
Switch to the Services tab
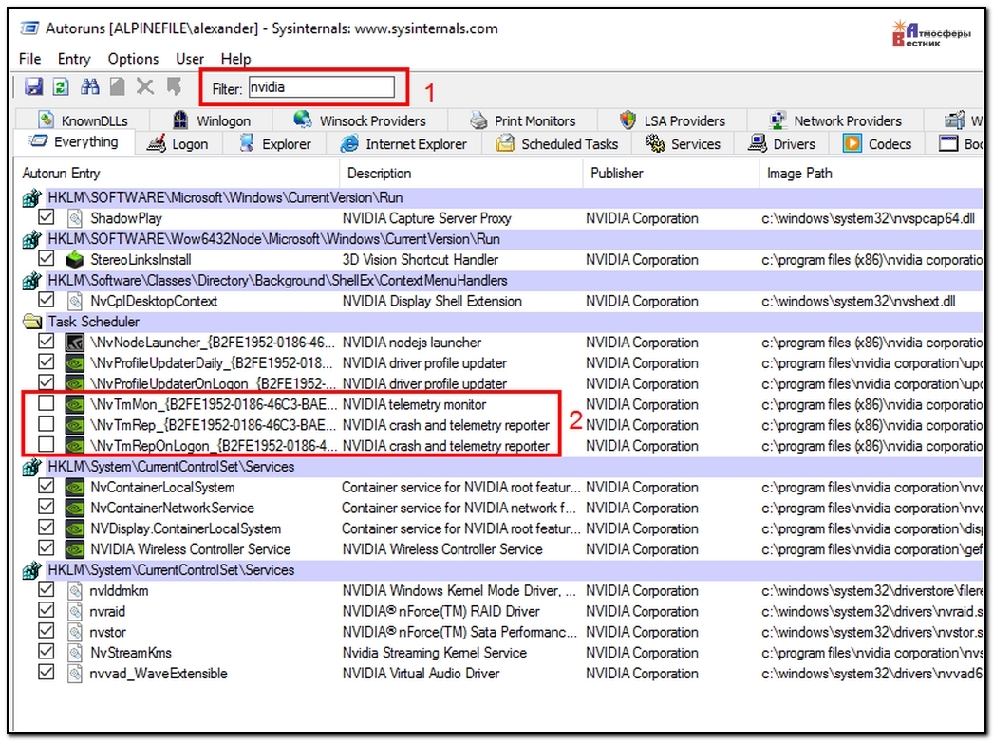click(683, 144)
